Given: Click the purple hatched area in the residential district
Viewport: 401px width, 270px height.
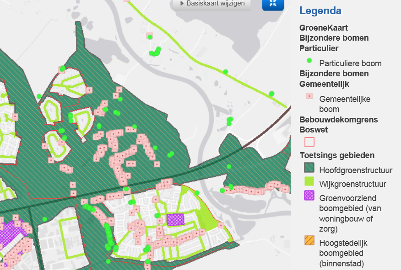Looking at the screenshot, I should click(x=175, y=220).
